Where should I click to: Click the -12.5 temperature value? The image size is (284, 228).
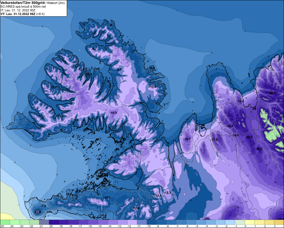pos(158,196)
